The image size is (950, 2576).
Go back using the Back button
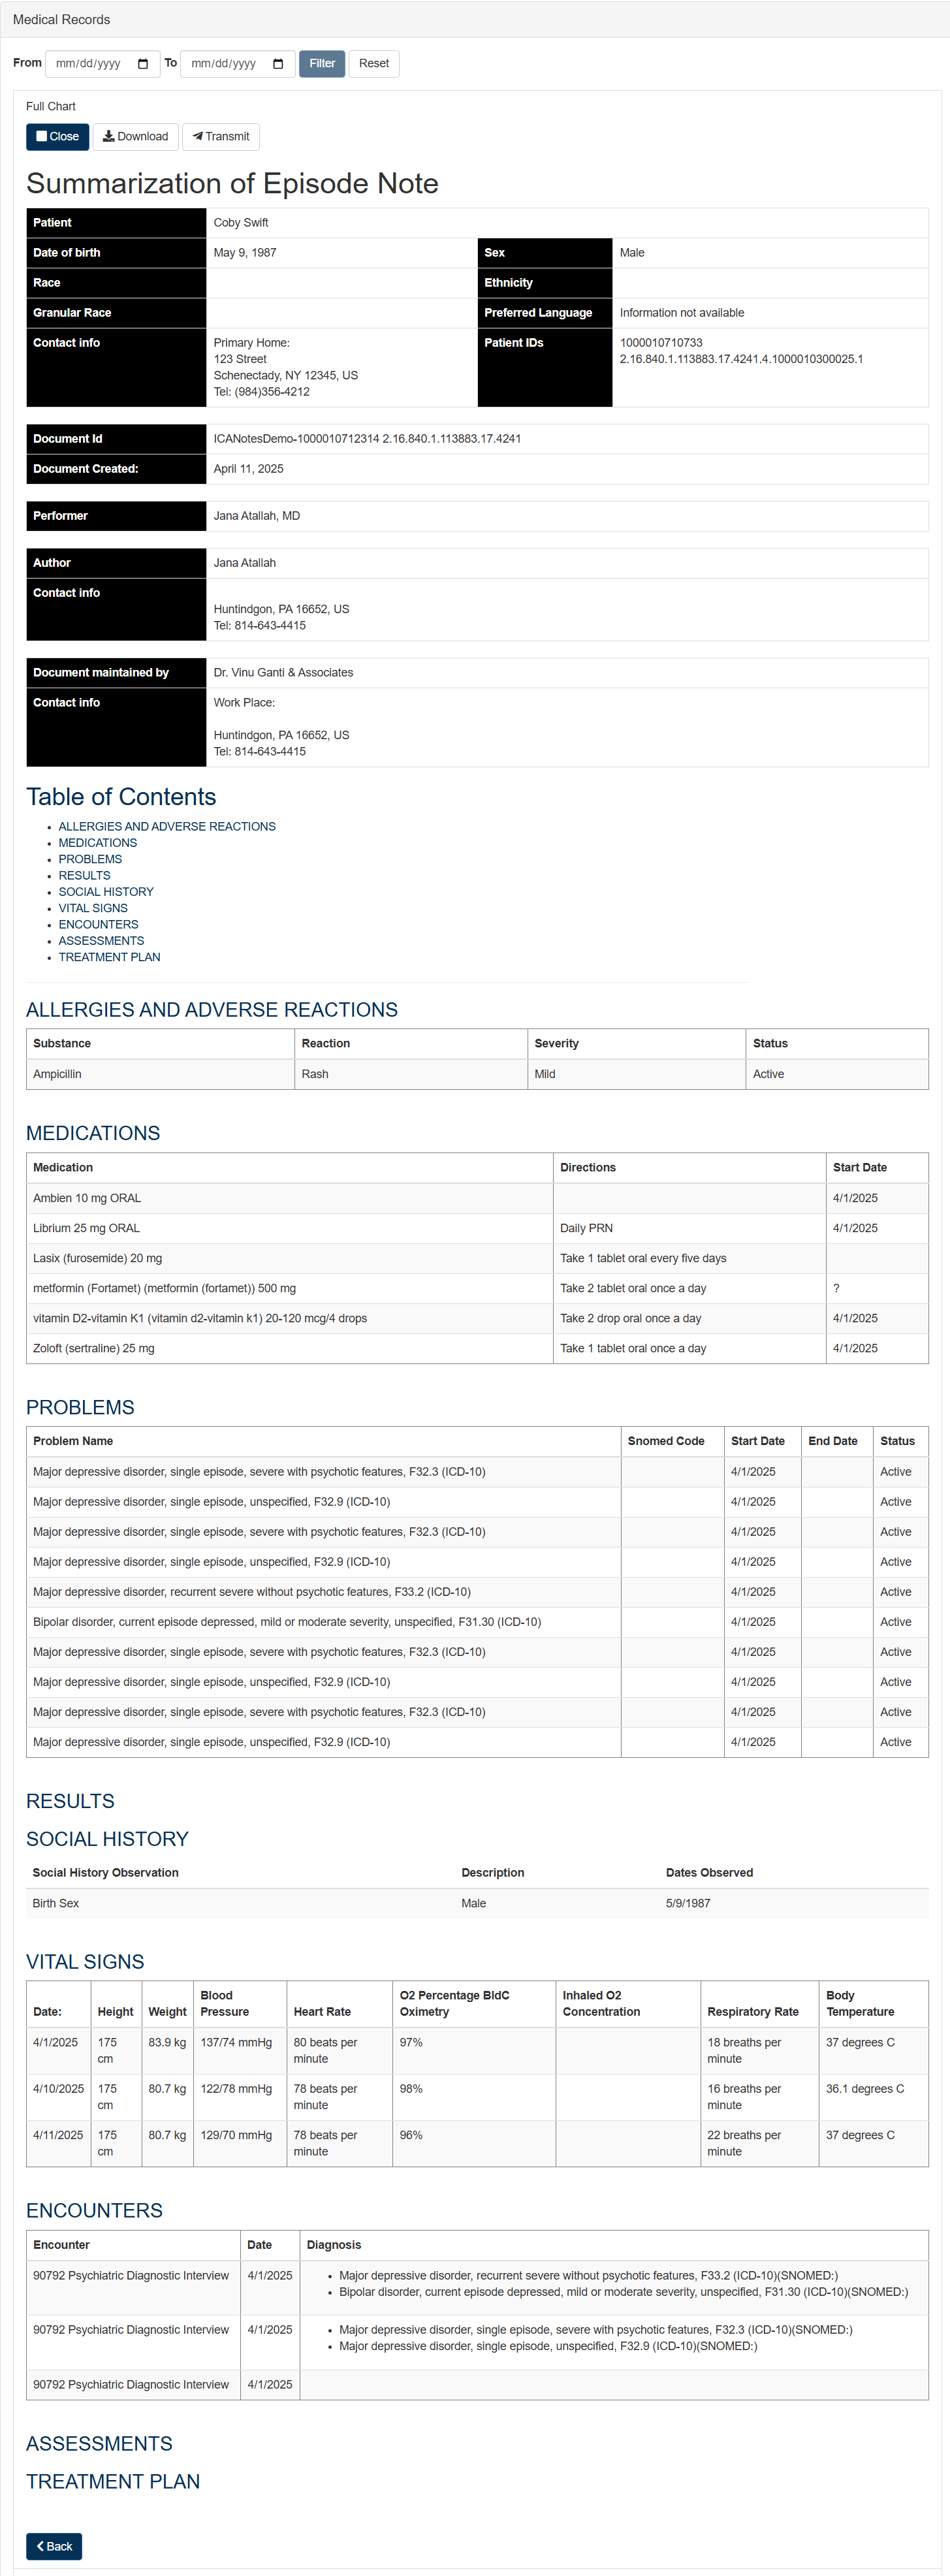coord(54,2546)
